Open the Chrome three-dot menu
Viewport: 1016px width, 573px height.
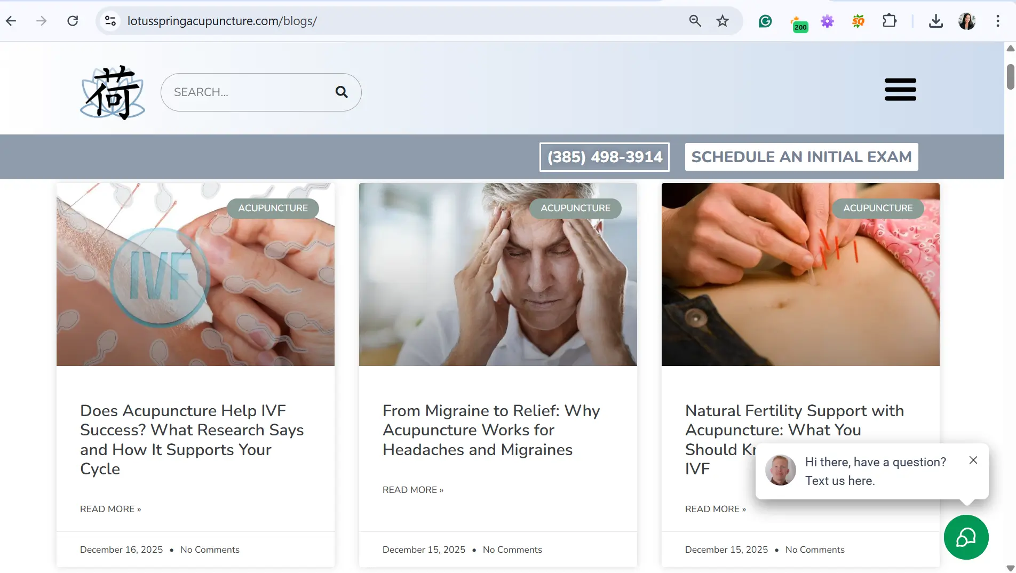pyautogui.click(x=997, y=21)
